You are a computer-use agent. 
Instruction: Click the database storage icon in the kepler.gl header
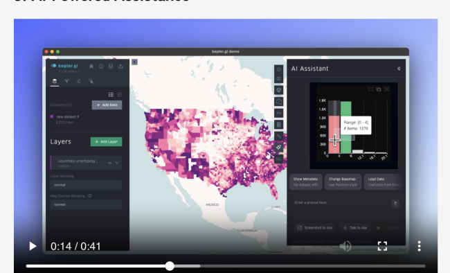point(111,67)
